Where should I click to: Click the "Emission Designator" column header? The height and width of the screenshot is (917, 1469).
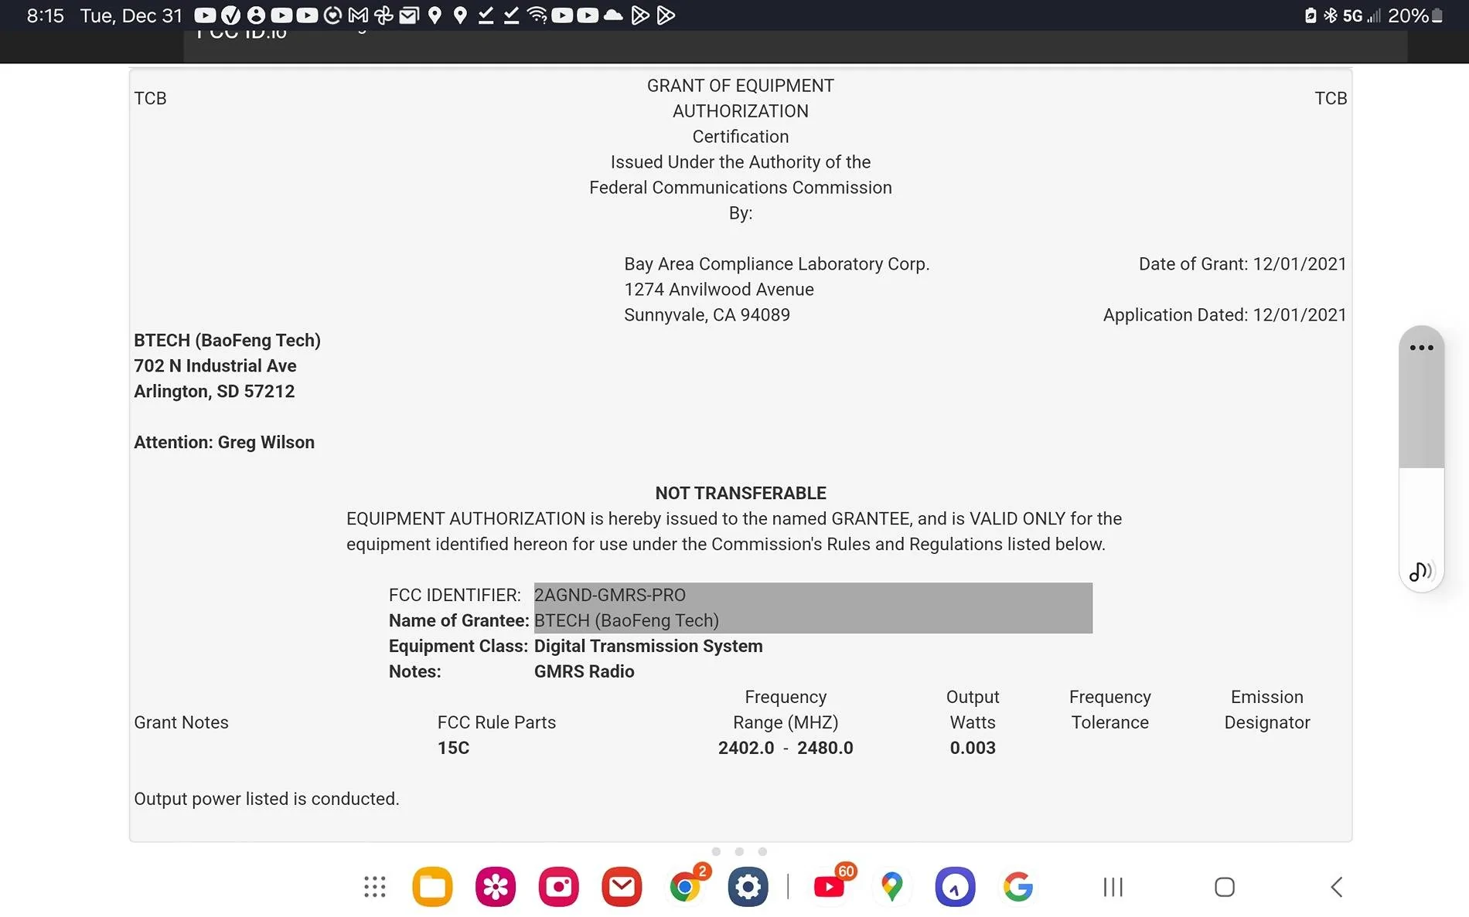click(1267, 710)
